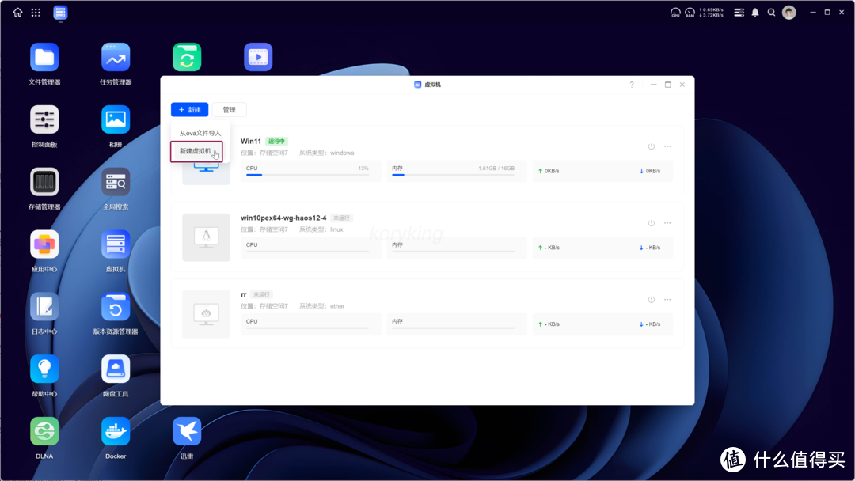Select the Win11 machine name
Screen dimensions: 855x481
[x=251, y=141]
